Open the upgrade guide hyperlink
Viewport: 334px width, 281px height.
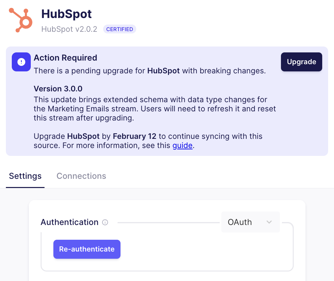183,145
